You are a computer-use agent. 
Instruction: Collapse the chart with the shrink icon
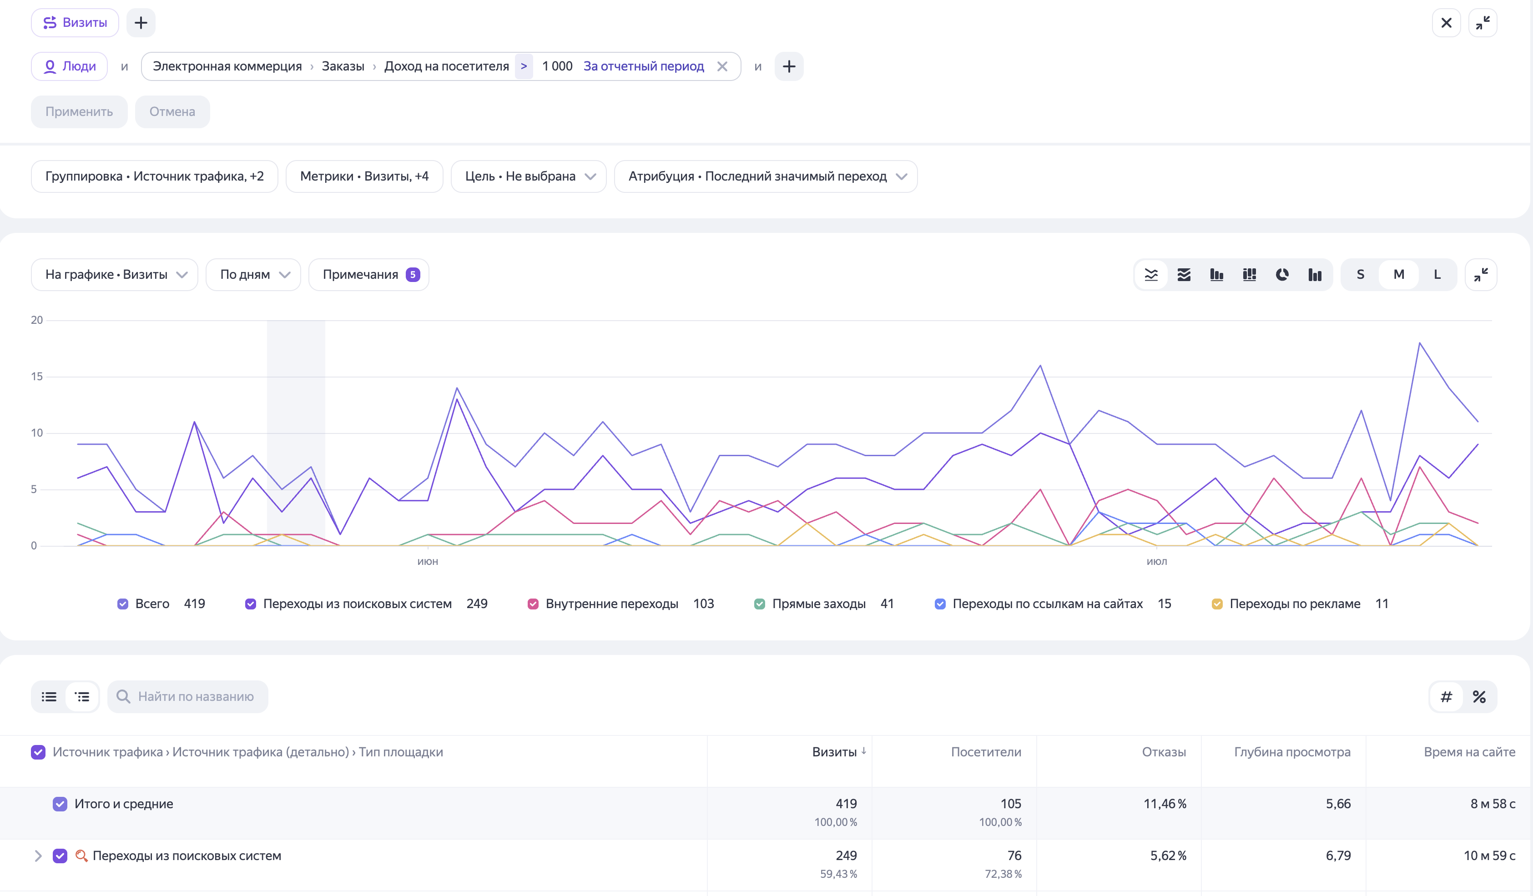point(1481,274)
